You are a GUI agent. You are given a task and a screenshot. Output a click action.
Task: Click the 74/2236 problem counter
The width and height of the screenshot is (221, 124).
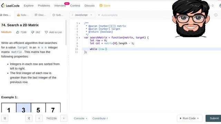pos(51,118)
